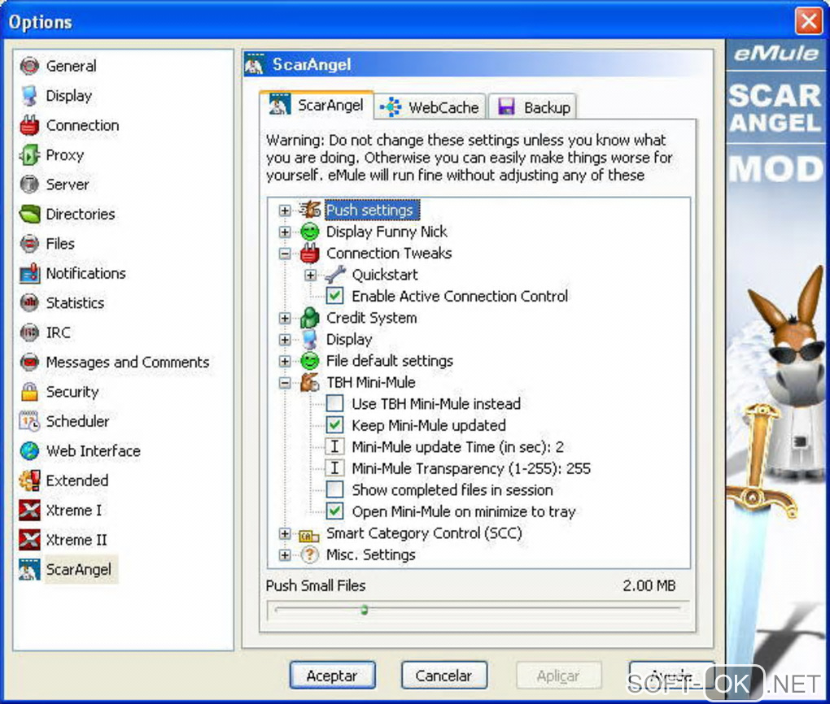Click the Server icon in sidebar
The image size is (830, 704).
29,185
